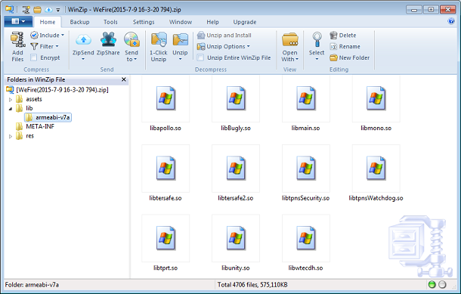
Task: Select the libtpnsWatchdog.so file icon
Action: (376, 169)
